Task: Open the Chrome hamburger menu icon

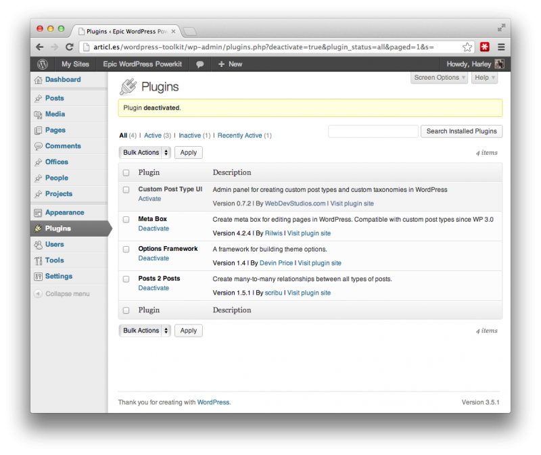Action: (501, 47)
